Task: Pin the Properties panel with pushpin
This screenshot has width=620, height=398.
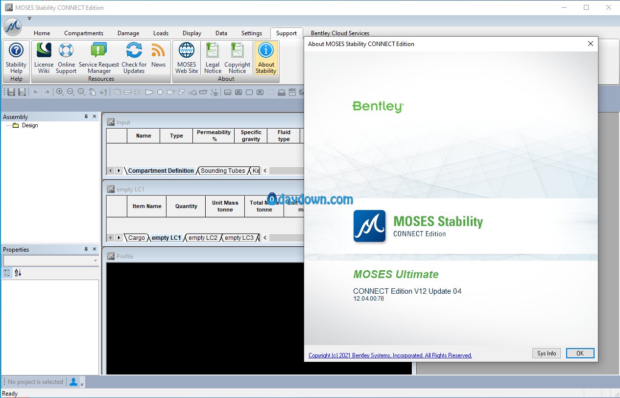Action: point(86,249)
